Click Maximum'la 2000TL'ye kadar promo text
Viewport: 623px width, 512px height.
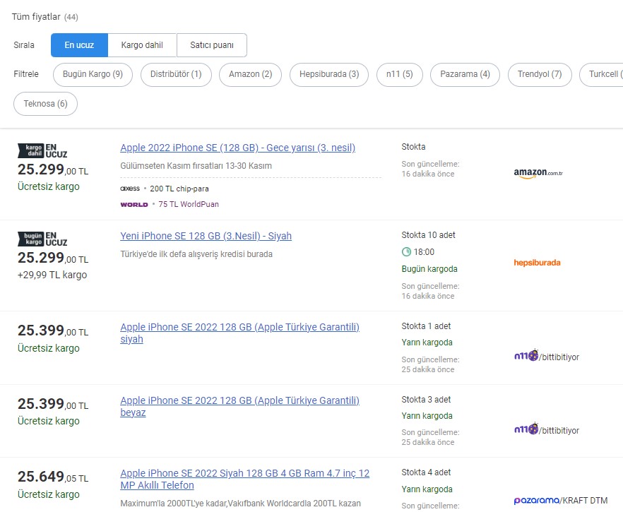point(240,504)
